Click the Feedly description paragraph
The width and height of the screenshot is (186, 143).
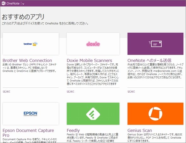tap(92, 138)
